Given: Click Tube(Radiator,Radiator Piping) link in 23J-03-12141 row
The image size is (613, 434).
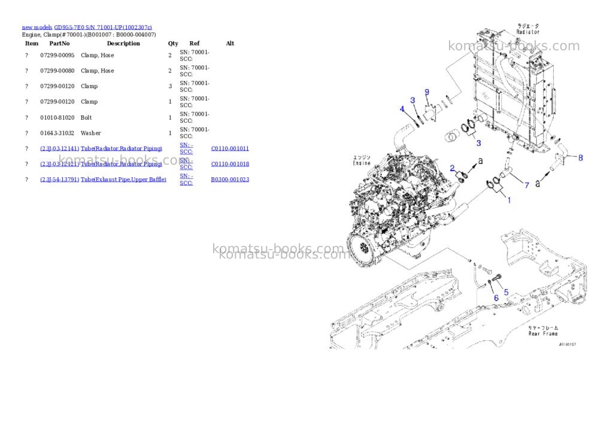Looking at the screenshot, I should (121, 148).
